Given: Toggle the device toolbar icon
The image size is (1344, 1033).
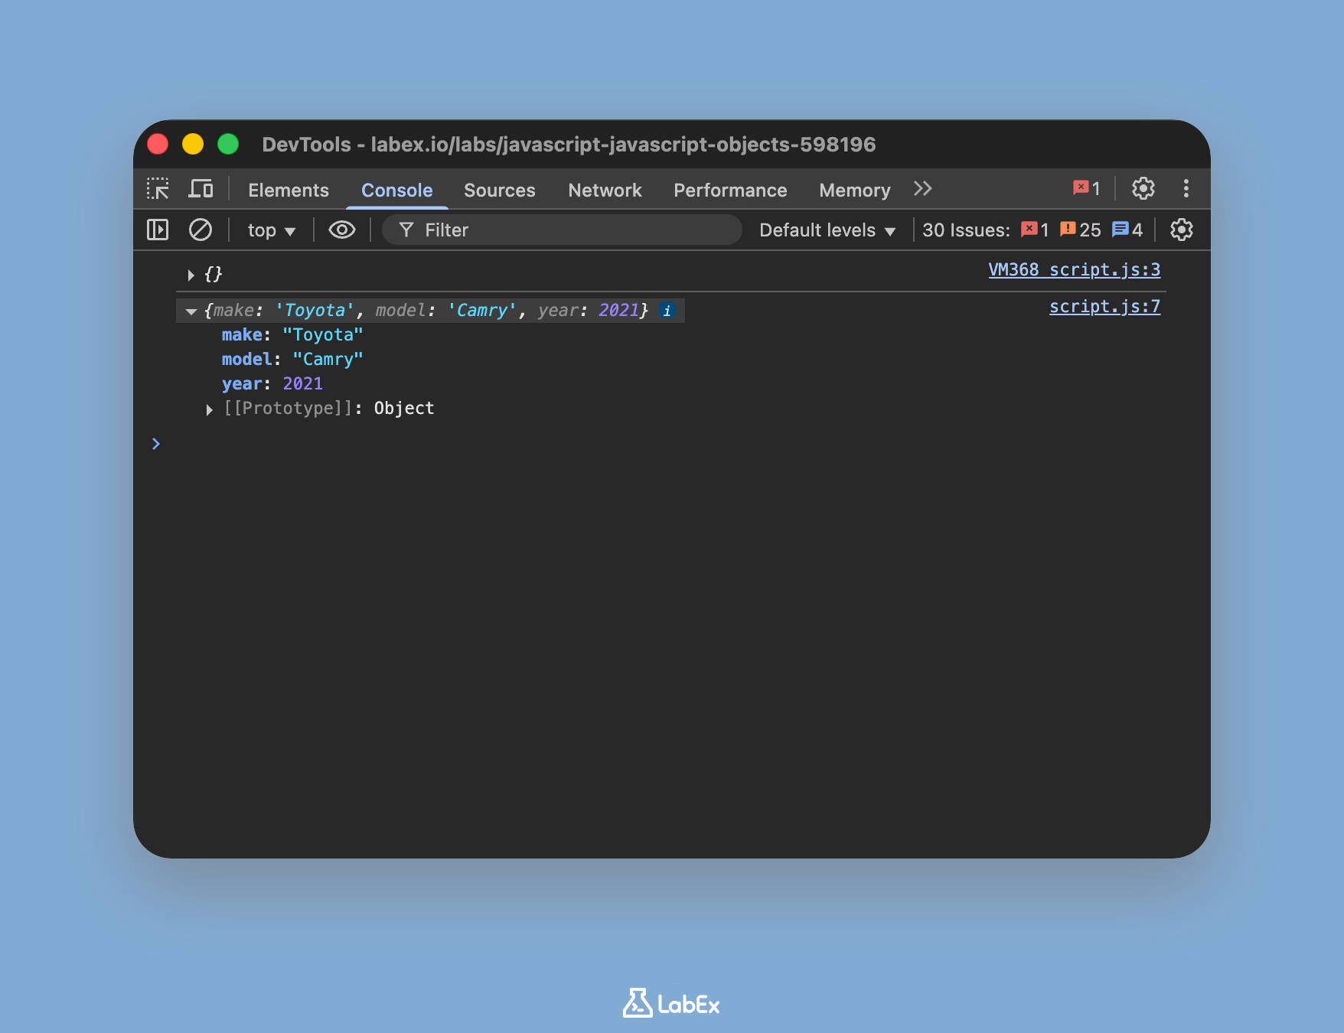Looking at the screenshot, I should (x=201, y=189).
